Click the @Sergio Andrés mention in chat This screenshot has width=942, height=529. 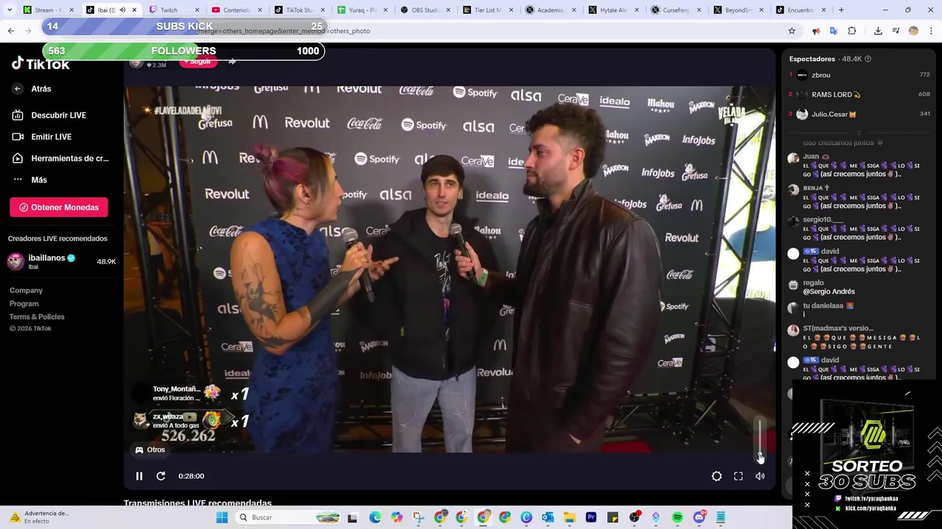(x=829, y=292)
